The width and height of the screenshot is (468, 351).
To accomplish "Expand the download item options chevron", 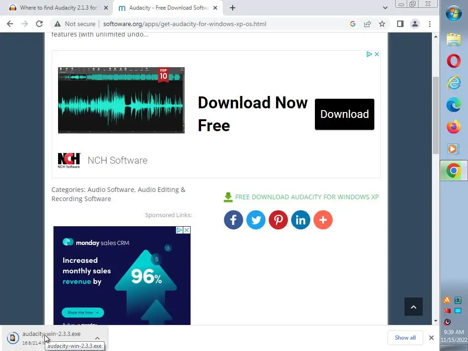I will coord(97,338).
